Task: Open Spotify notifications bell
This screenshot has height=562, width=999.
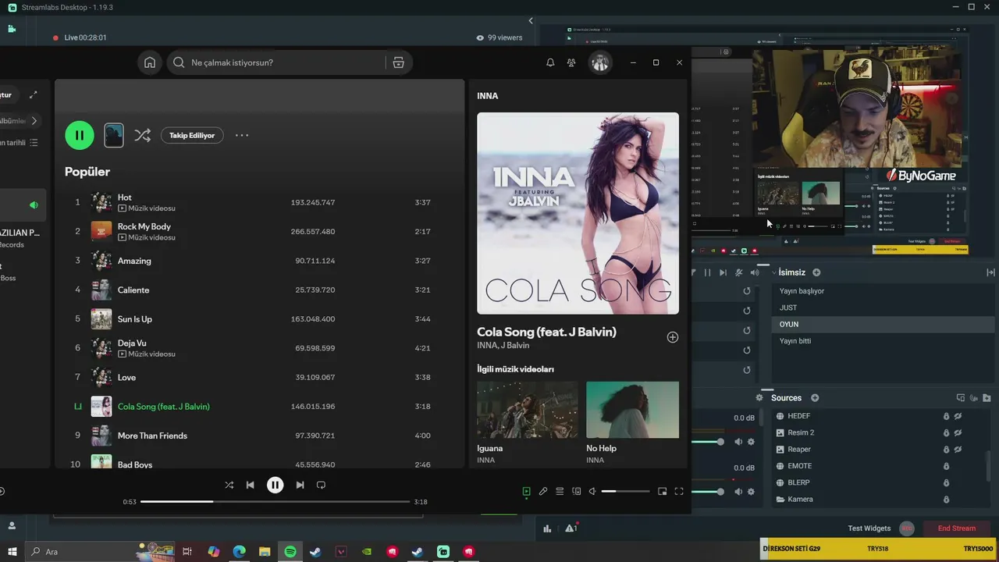Action: (x=550, y=62)
